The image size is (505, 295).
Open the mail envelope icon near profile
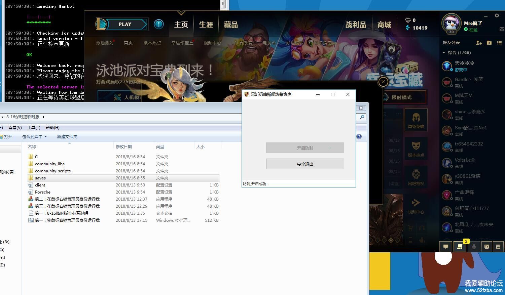click(502, 29)
